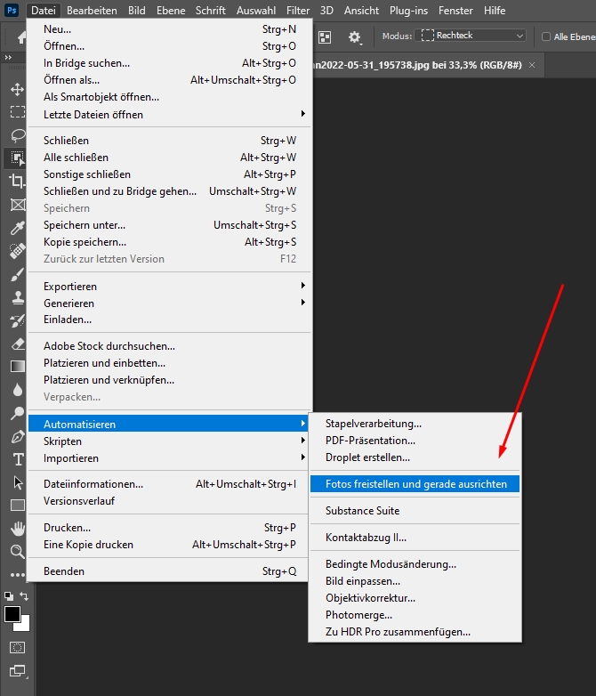Expand the Importieren submenu
This screenshot has height=696, width=596.
(x=169, y=458)
